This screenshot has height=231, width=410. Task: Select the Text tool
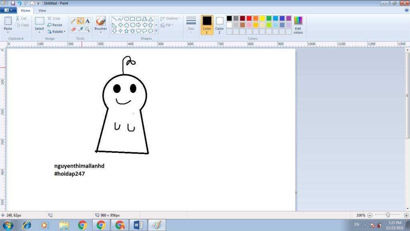(87, 21)
